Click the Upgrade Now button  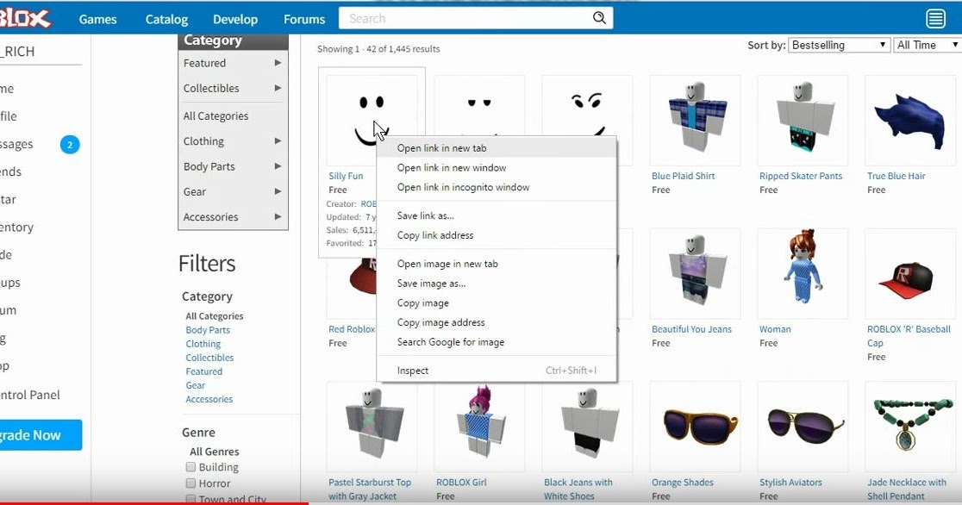click(41, 435)
